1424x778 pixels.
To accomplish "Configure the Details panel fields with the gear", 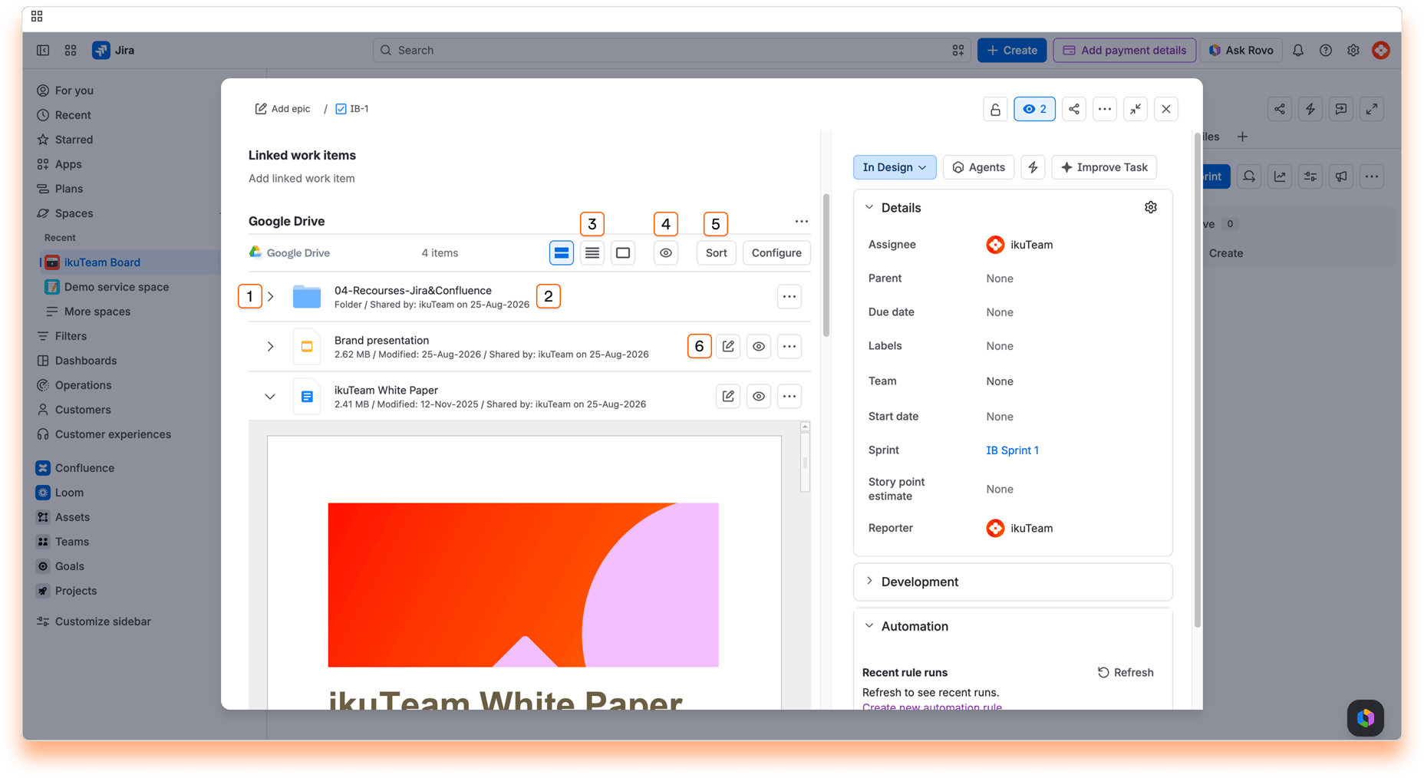I will tap(1150, 207).
